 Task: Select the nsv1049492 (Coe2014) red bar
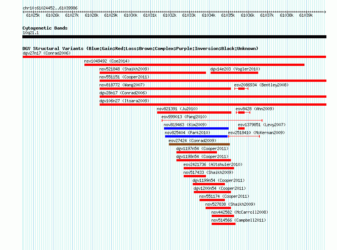[194, 65]
